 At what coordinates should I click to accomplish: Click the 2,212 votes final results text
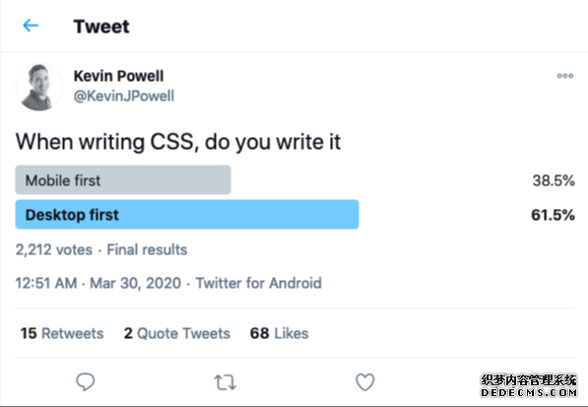click(101, 249)
